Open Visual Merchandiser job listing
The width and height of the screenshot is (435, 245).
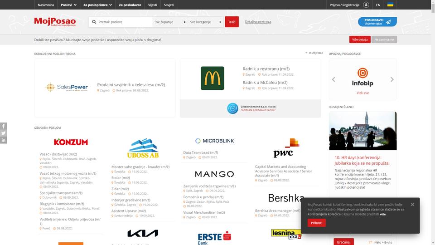(x=204, y=212)
